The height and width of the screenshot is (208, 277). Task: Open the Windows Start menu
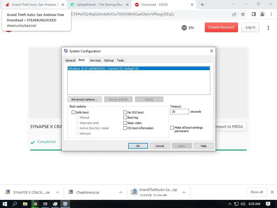coord(5,204)
